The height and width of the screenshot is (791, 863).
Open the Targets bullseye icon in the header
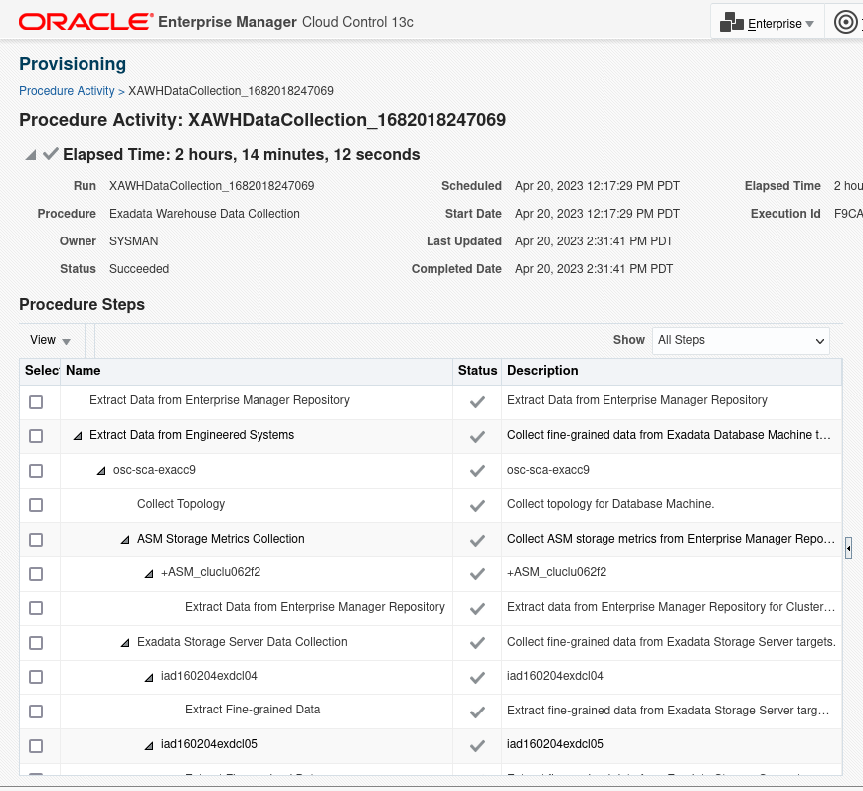click(x=846, y=23)
